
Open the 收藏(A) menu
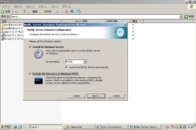pyautogui.click(x=42, y=7)
